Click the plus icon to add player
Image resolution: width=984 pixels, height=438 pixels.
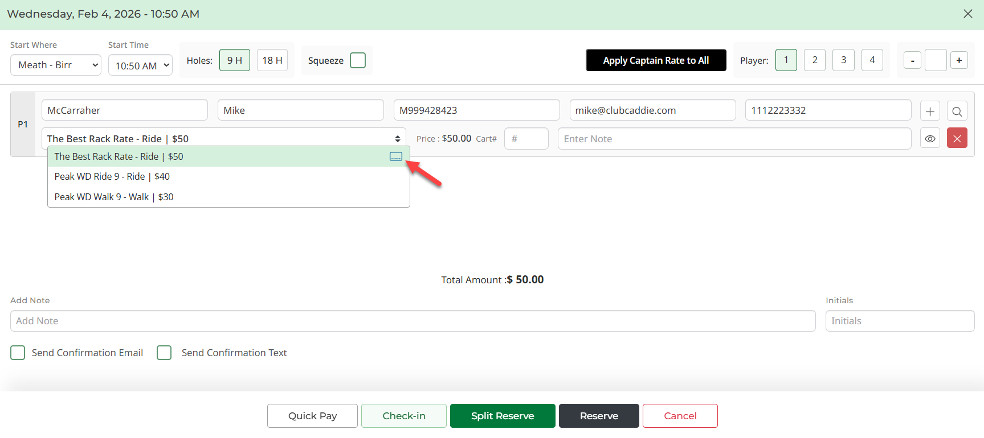[930, 111]
